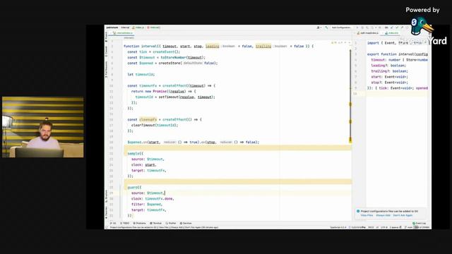Click 'leading?: boolean;' in right editor
Viewport: 452px width, 254px height.
click(388, 66)
